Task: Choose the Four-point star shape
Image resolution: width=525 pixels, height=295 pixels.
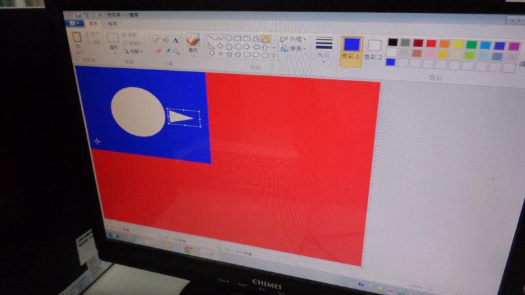Action: pyautogui.click(x=220, y=54)
